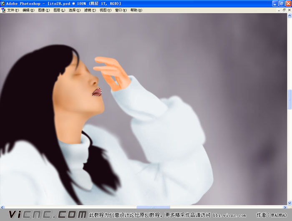Viewport: 292px width, 221px height.
Task: Click the vertical scrollbar up arrow
Action: pos(289,16)
